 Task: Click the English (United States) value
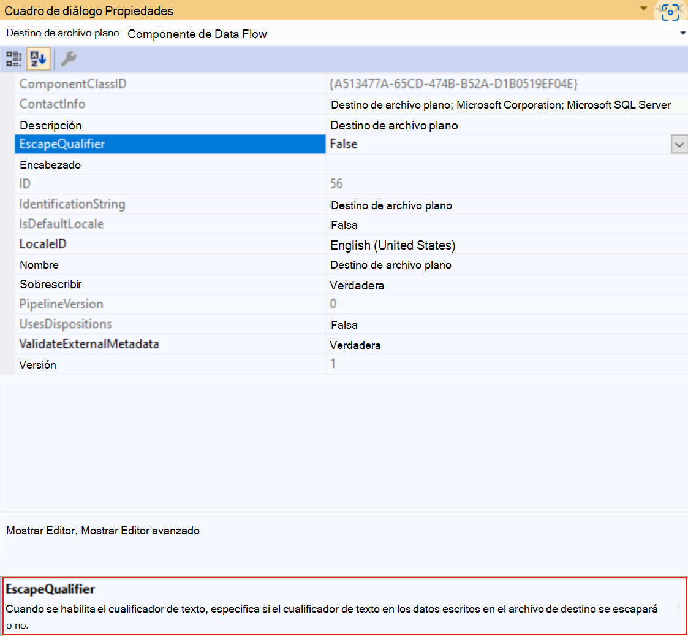(x=393, y=245)
